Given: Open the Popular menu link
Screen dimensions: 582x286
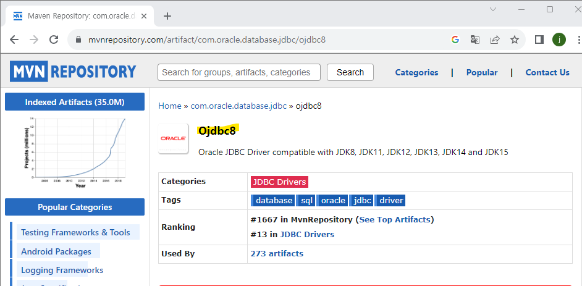Looking at the screenshot, I should (482, 73).
